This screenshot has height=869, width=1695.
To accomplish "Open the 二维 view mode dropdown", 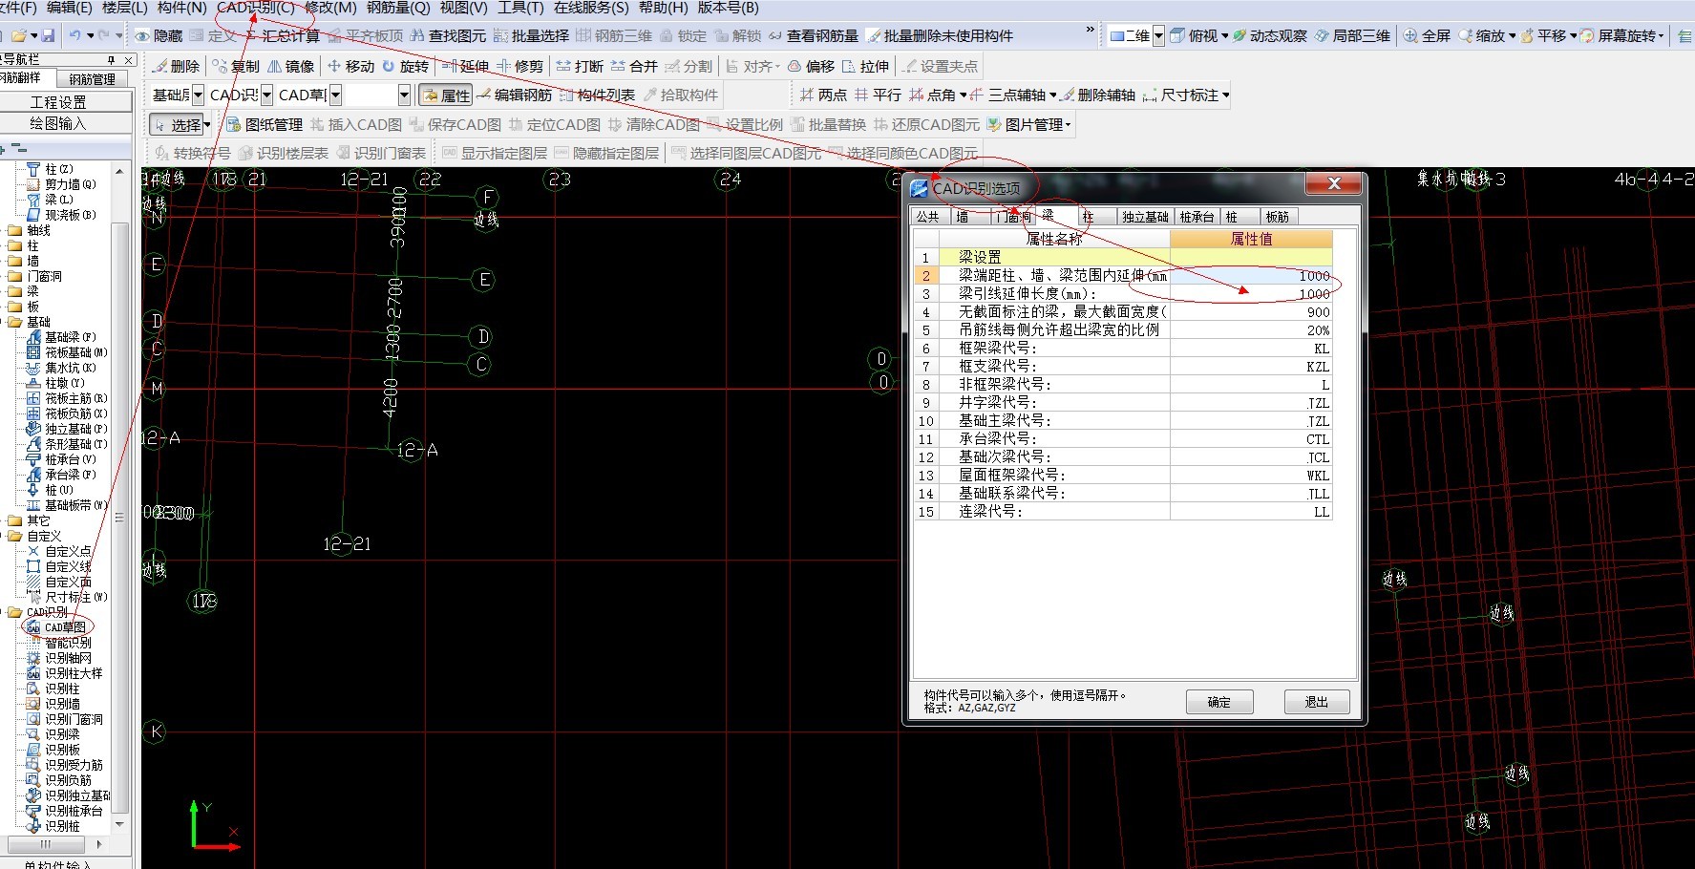I will (1158, 36).
